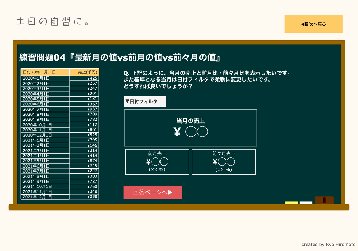Click the ◀目次へ戻る button

point(314,24)
